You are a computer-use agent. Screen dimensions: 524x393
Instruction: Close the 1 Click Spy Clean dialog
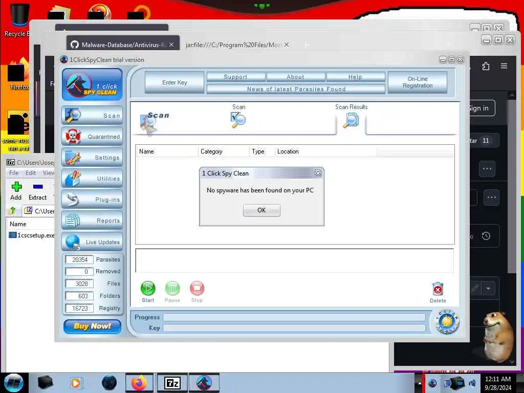point(318,173)
